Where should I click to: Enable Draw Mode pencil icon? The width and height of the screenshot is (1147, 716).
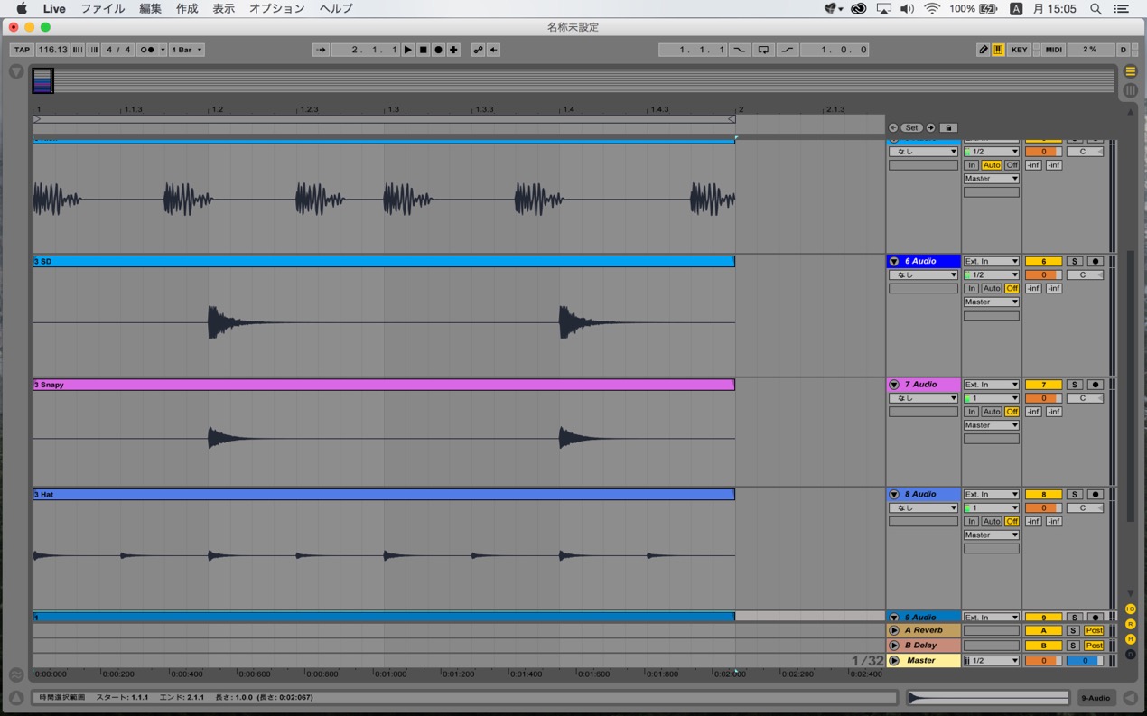point(984,50)
